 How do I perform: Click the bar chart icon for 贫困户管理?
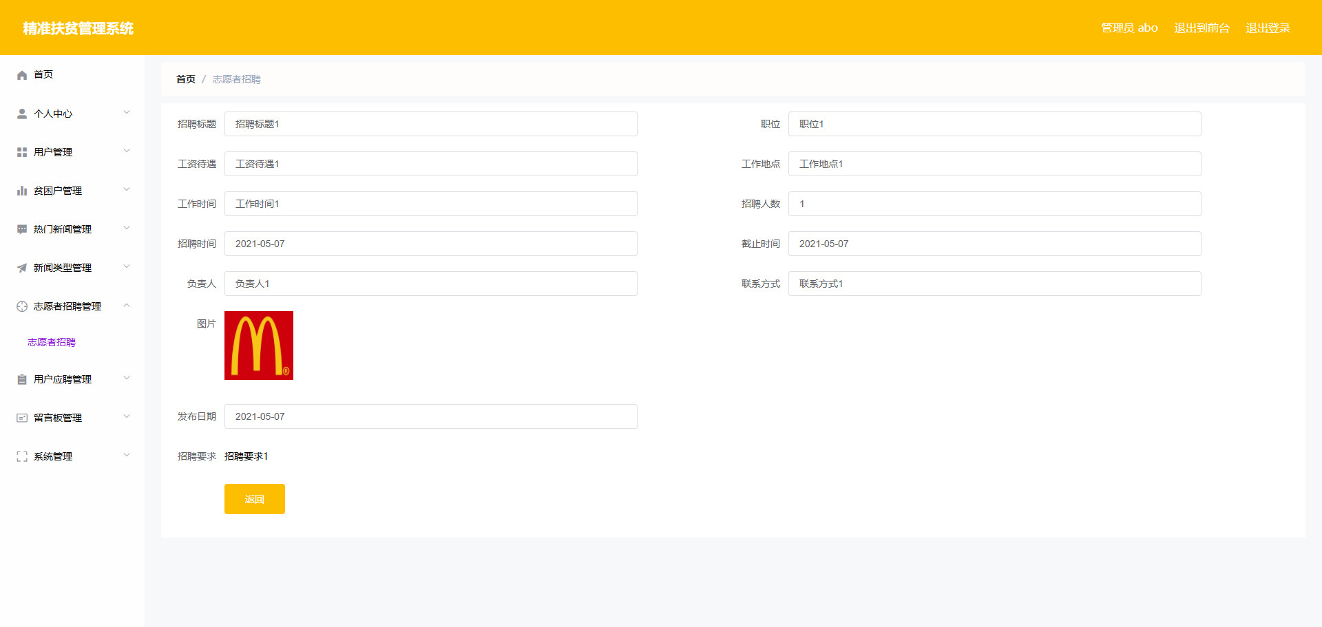tap(22, 191)
